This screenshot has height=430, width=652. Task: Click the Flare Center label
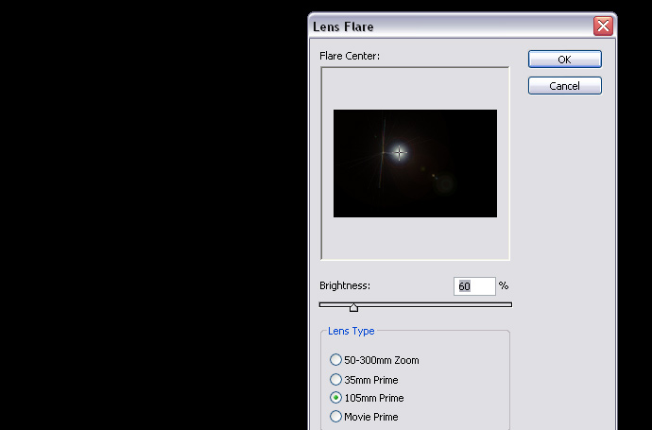(x=350, y=56)
